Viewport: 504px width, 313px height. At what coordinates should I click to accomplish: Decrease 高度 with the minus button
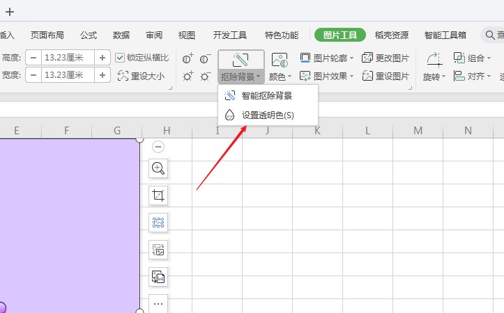(33, 58)
